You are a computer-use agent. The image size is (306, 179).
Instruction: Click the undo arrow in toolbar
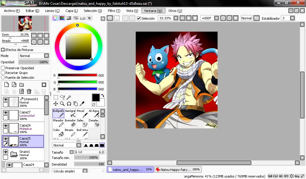pos(110,18)
